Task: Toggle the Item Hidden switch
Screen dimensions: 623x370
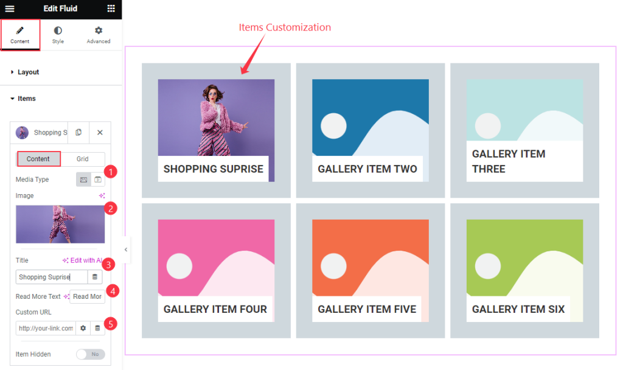Action: point(91,354)
